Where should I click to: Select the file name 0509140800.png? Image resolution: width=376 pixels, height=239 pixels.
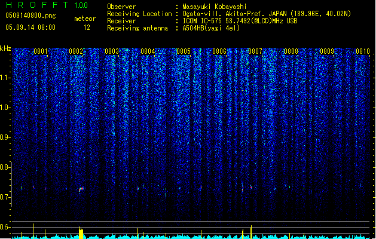pyautogui.click(x=30, y=16)
